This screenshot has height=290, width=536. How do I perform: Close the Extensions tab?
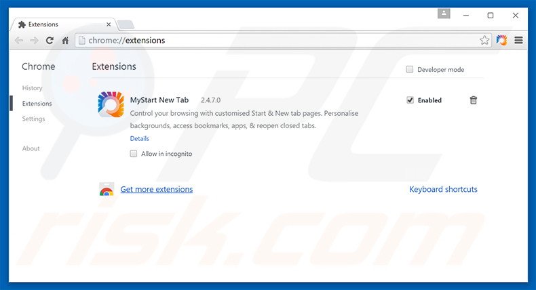click(x=109, y=24)
